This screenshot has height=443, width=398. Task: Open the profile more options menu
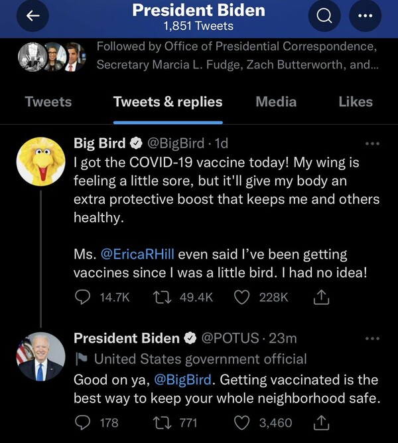[364, 19]
